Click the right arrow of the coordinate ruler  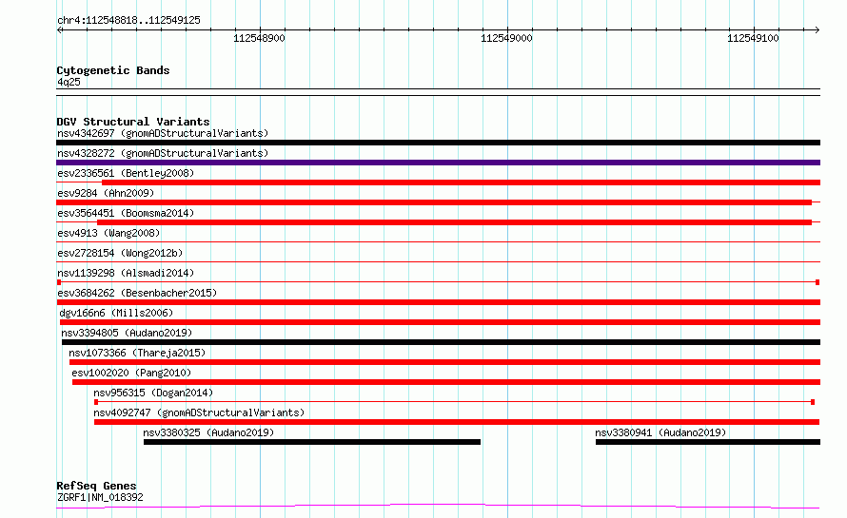[x=817, y=29]
